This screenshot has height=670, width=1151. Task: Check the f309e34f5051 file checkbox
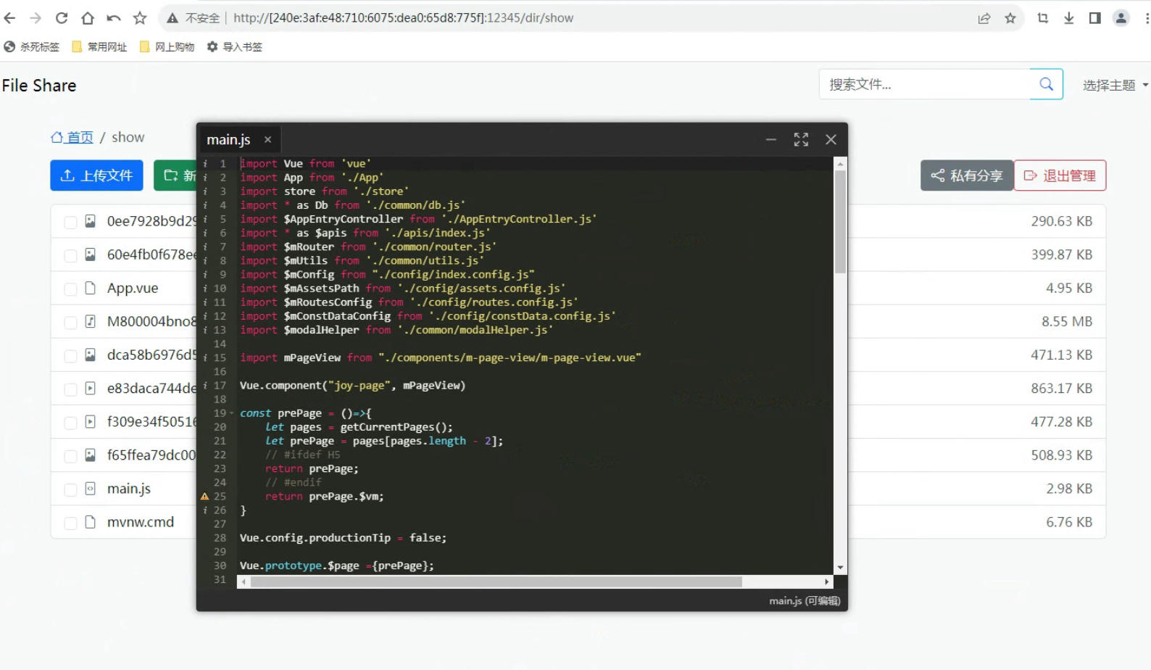point(70,423)
